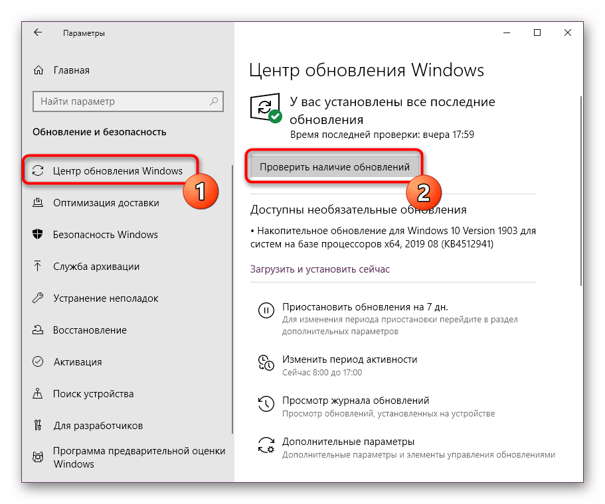605x504 pixels.
Task: Click the Активация checkmark circle icon
Action: (x=38, y=361)
